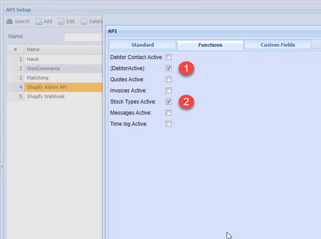
Task: Click the Delete toolbar icon
Action: 84,22
